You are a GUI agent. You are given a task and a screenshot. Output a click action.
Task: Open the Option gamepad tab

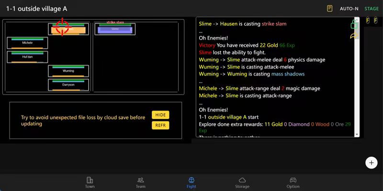click(x=293, y=182)
